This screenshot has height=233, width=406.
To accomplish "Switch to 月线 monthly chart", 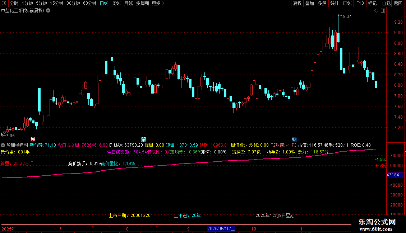I will pyautogui.click(x=128, y=3).
